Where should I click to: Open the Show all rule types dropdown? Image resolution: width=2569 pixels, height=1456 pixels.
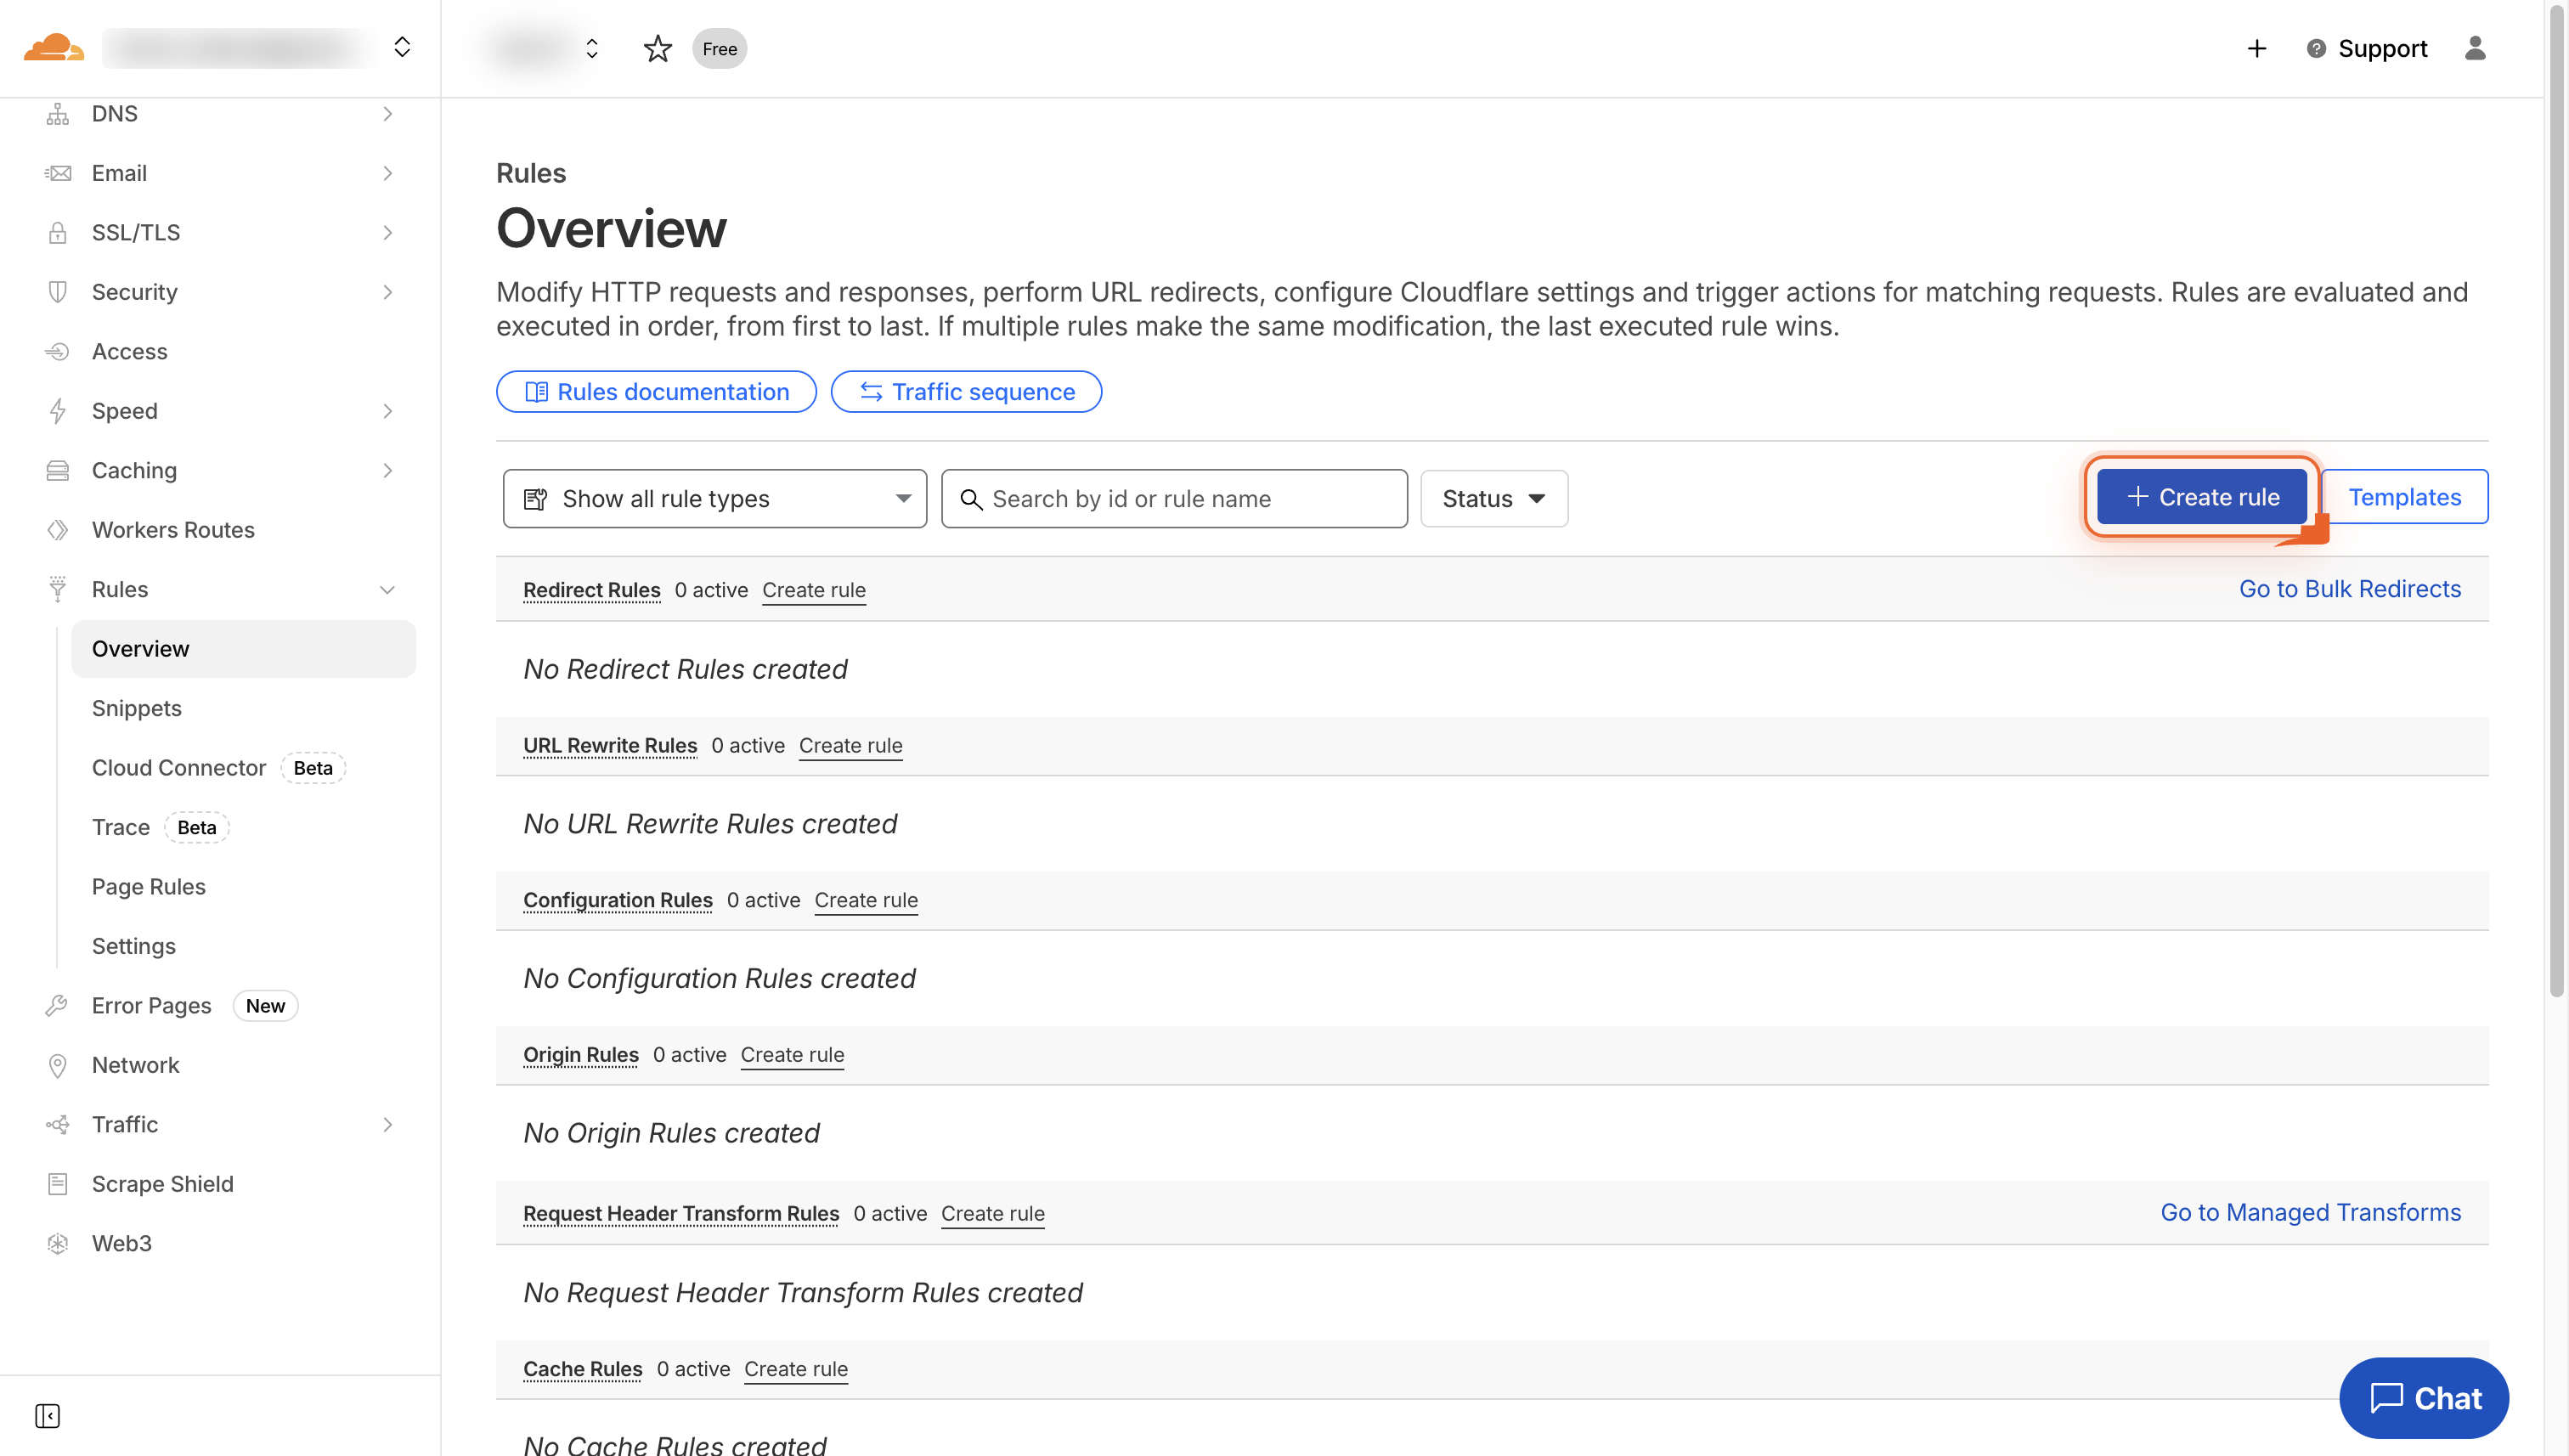[x=714, y=498]
